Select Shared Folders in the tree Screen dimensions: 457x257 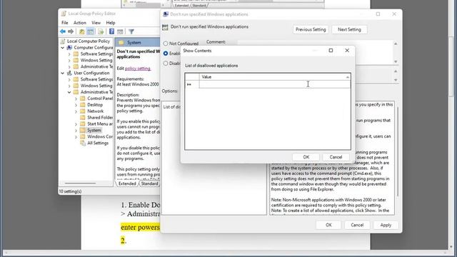click(100, 117)
